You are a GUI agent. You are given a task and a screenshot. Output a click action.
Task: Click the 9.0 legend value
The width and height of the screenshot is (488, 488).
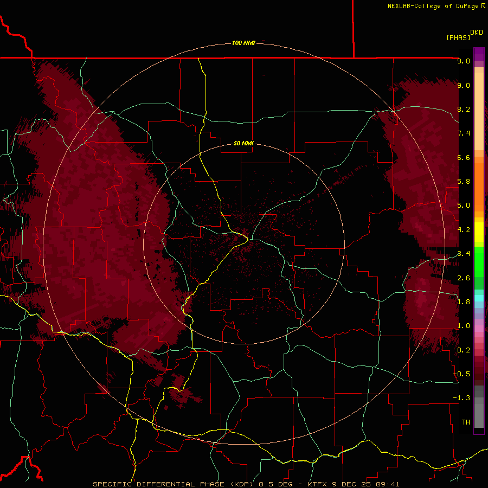pos(464,85)
